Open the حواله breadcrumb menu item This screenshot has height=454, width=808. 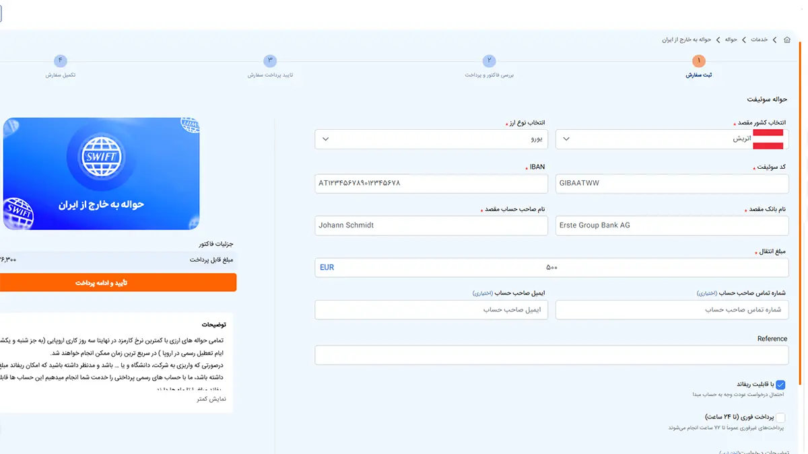tap(730, 40)
